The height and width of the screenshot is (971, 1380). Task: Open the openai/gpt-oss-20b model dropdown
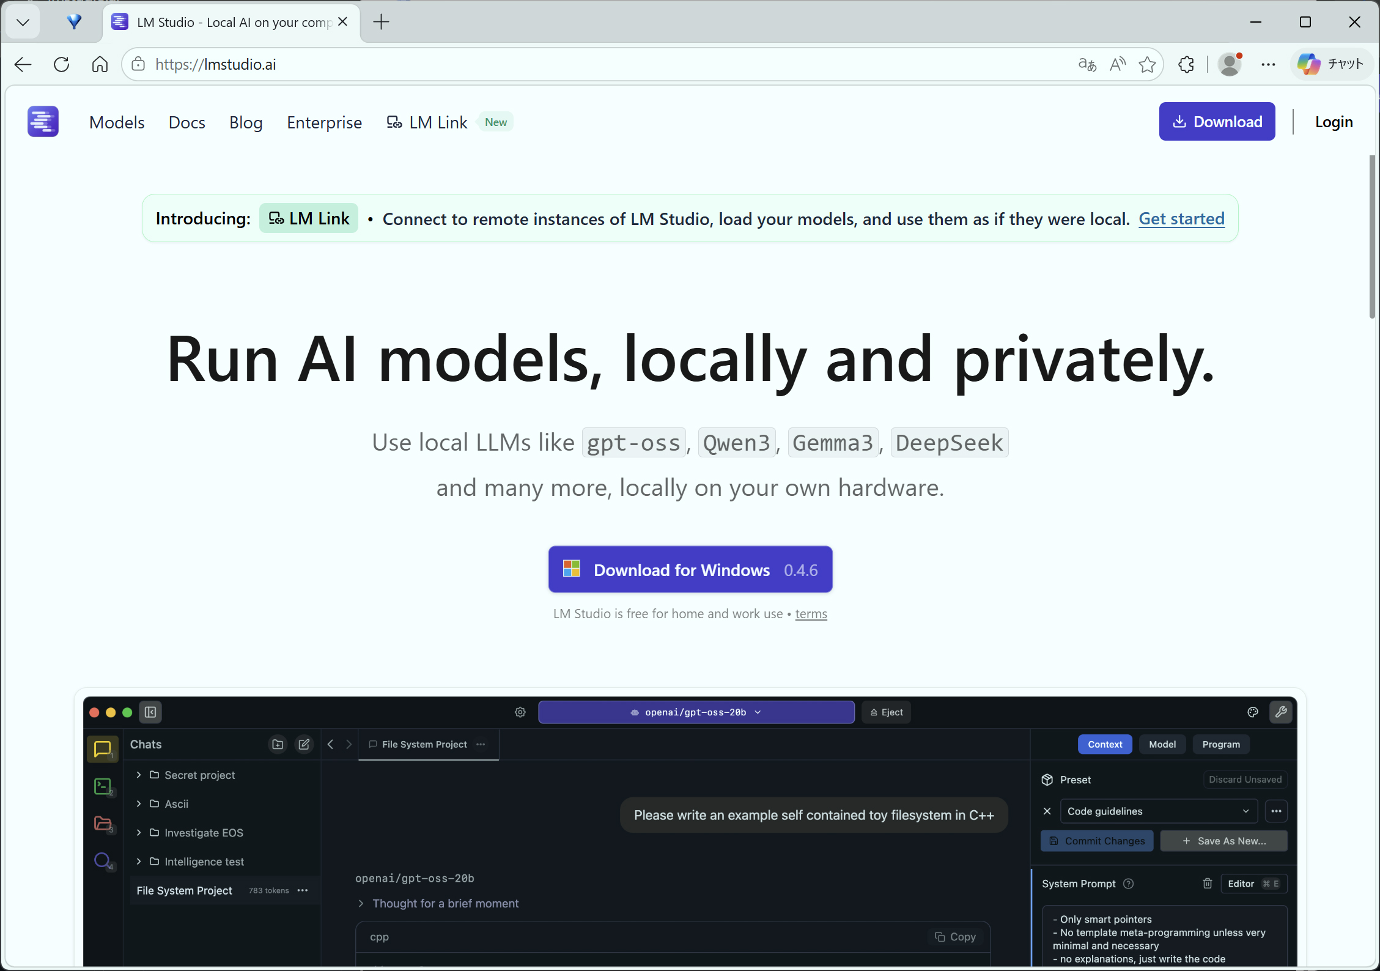click(x=696, y=712)
